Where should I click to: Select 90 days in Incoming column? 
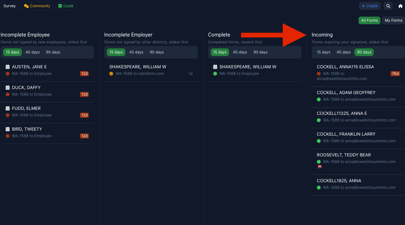(x=364, y=52)
